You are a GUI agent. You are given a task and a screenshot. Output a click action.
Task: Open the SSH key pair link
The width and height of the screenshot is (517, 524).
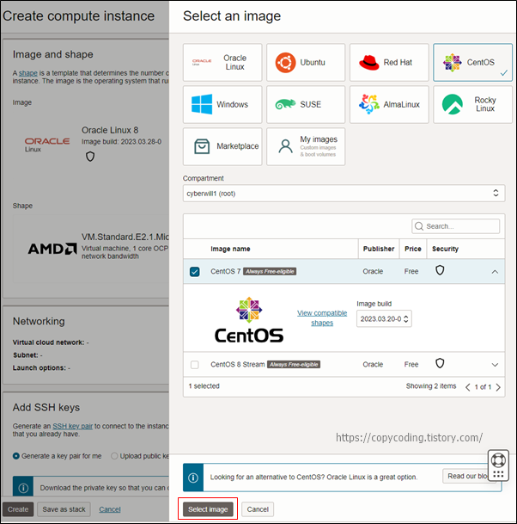(x=73, y=426)
